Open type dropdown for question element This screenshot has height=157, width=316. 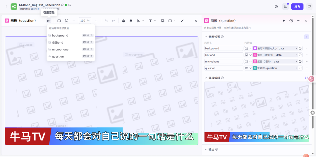250,68
